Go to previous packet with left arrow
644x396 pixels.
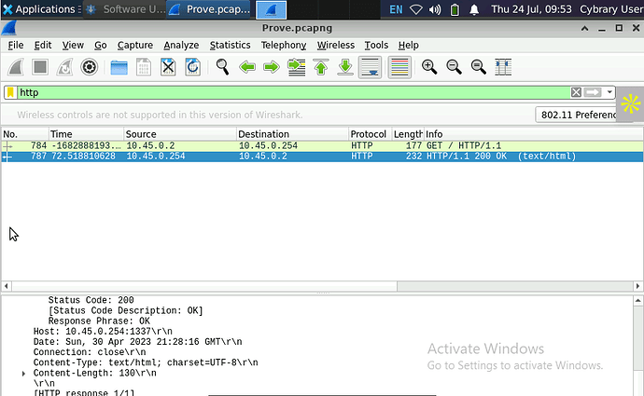point(247,67)
